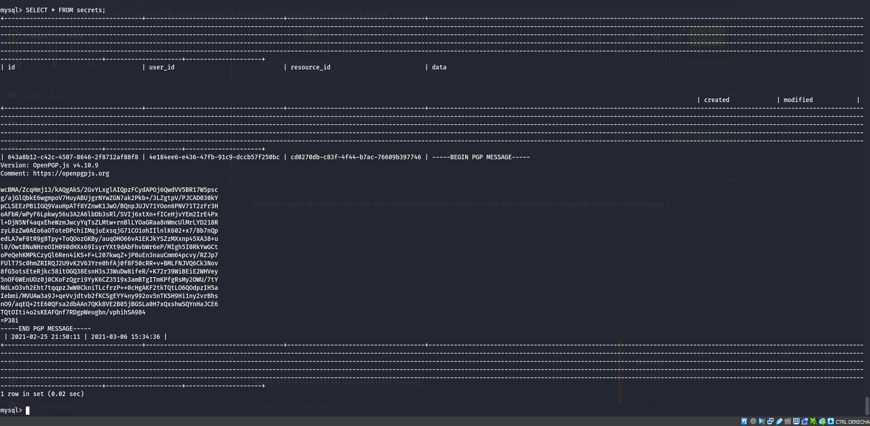
Task: Click the shared folders icon
Action: pyautogui.click(x=788, y=421)
